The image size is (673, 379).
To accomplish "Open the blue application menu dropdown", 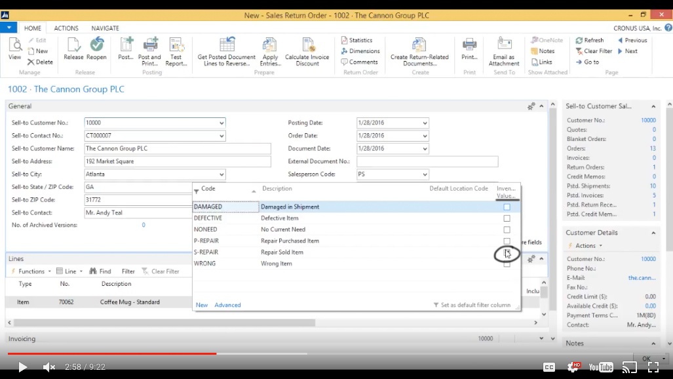I will click(x=9, y=28).
